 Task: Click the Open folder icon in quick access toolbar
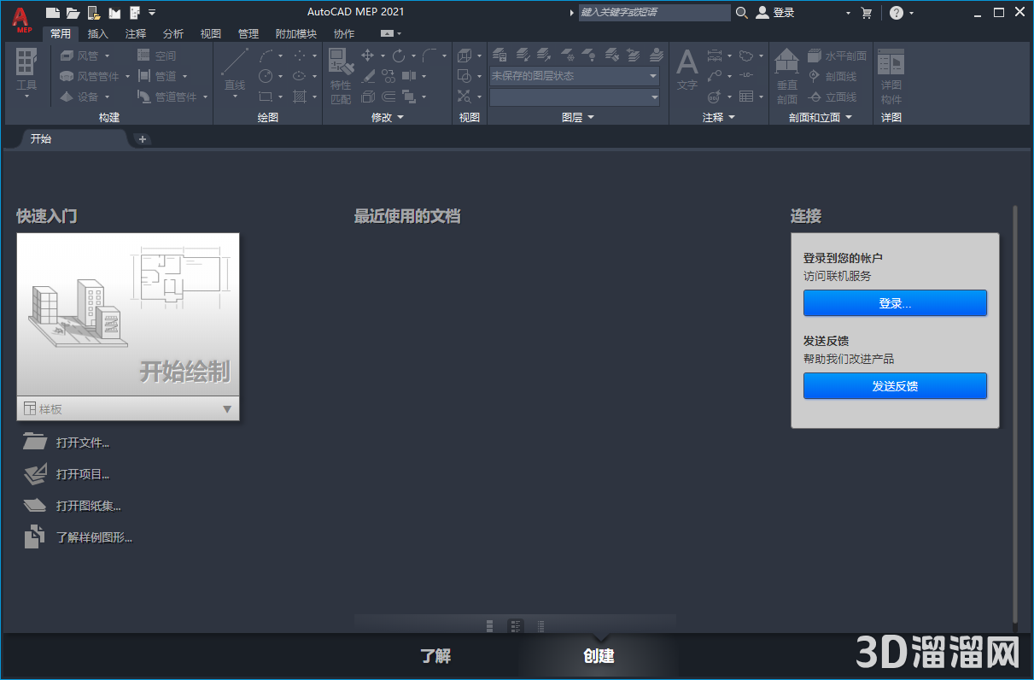(73, 13)
